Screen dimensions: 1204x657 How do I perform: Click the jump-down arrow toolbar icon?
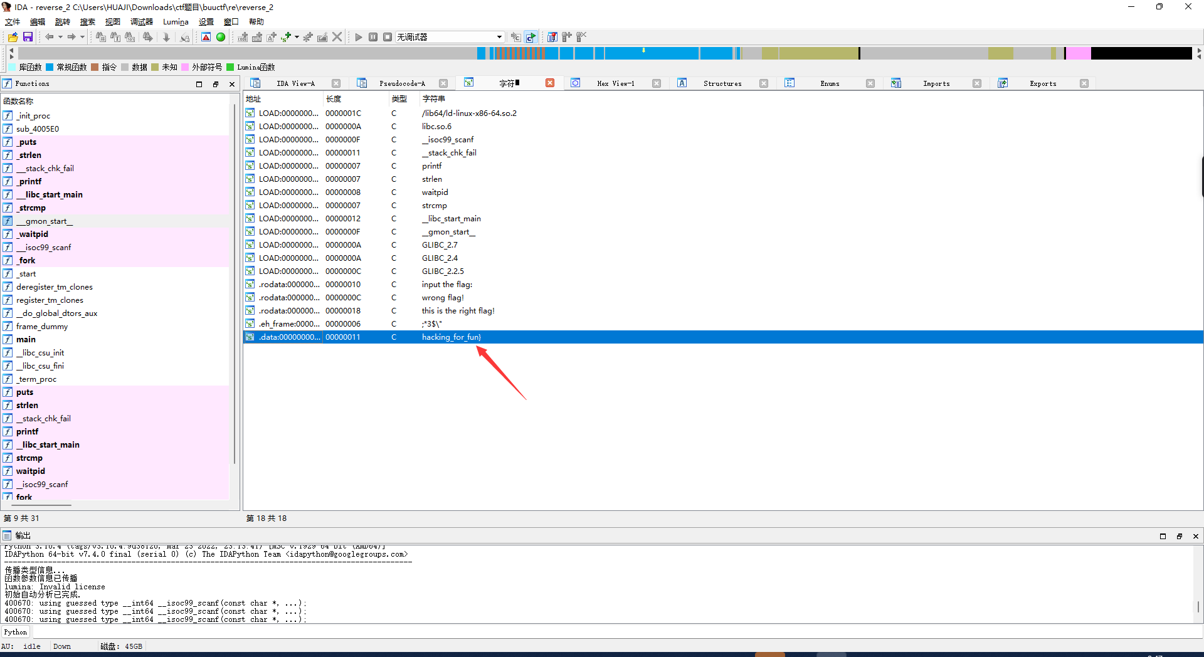pyautogui.click(x=166, y=37)
